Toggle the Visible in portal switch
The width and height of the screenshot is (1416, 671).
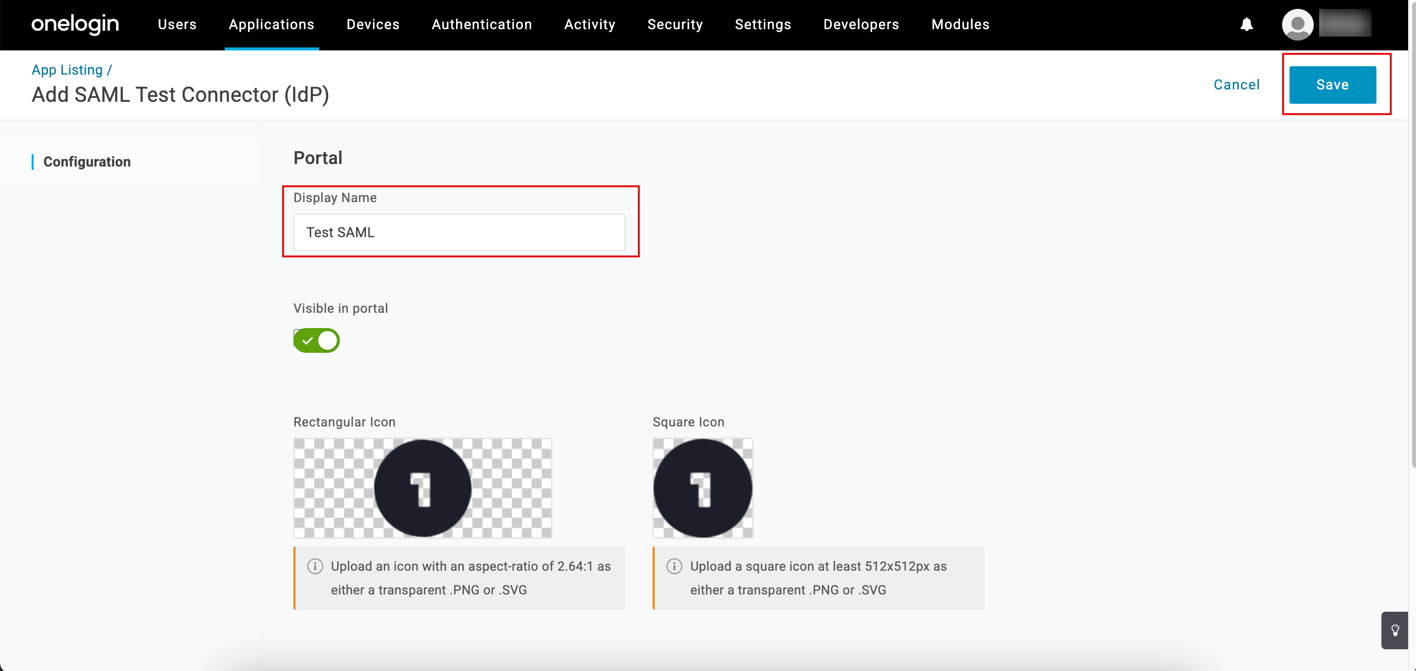[317, 340]
